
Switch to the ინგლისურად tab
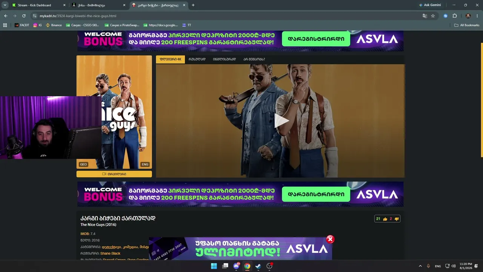[224, 59]
